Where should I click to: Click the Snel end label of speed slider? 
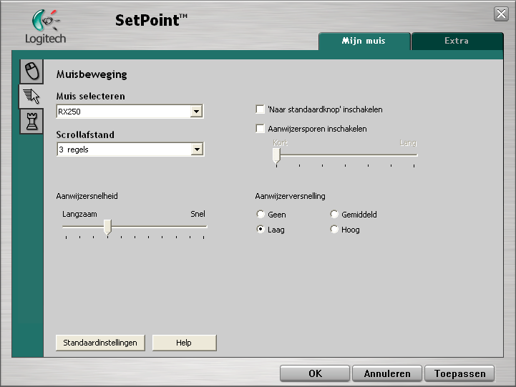(198, 214)
